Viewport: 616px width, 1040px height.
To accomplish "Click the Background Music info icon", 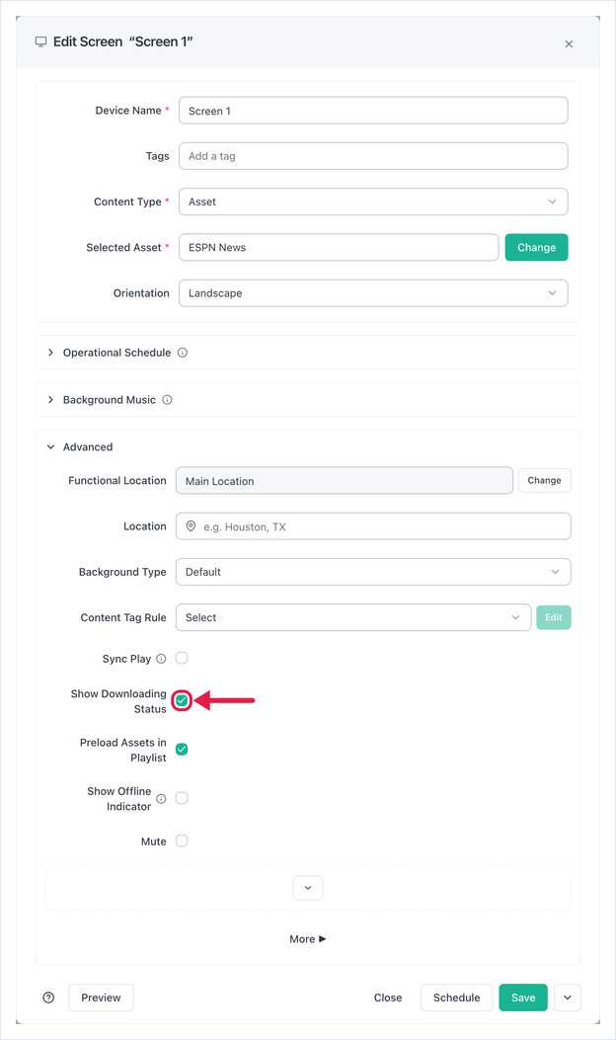I will point(167,400).
